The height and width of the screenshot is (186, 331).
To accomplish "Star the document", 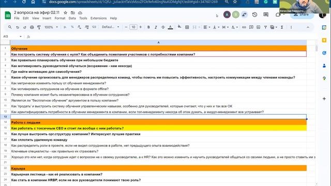I will tap(66, 13).
